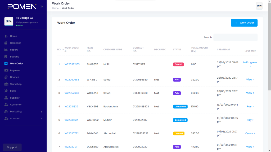Click the garage profile thumbnail top right
This screenshot has width=271, height=152.
point(259,6)
